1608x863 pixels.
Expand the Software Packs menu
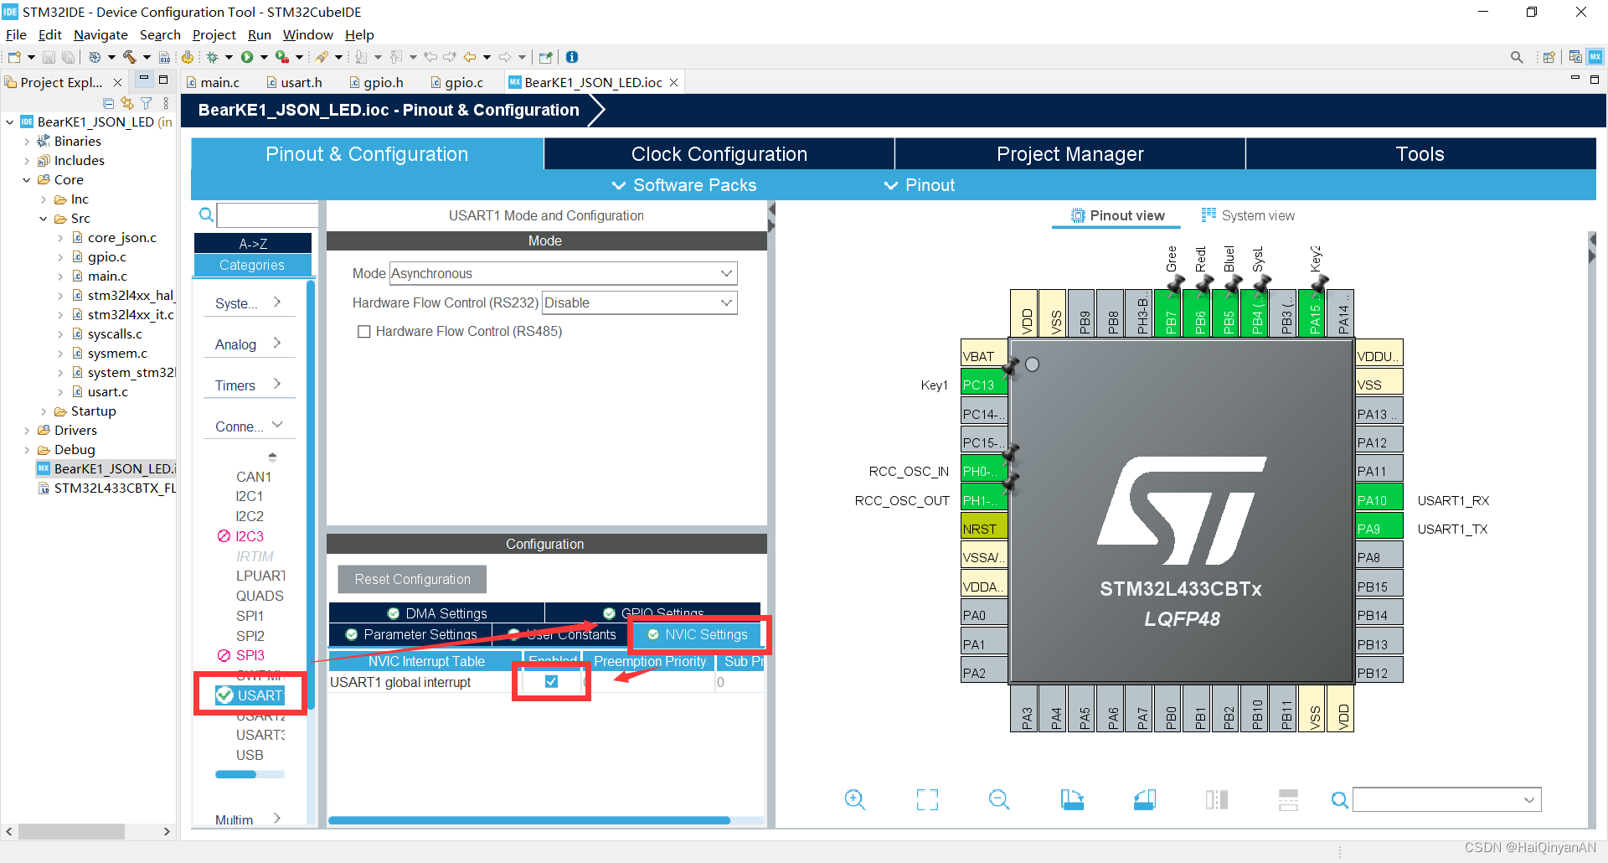(x=684, y=185)
